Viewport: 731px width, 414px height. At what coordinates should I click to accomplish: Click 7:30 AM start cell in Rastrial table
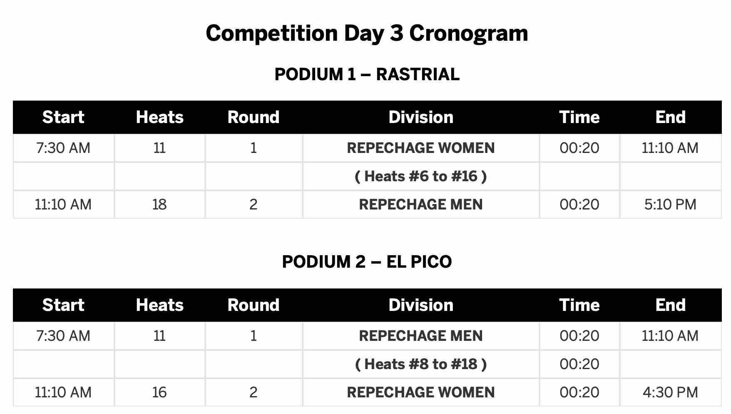coord(63,148)
